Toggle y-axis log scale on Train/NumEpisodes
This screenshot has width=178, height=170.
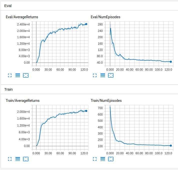(103, 159)
